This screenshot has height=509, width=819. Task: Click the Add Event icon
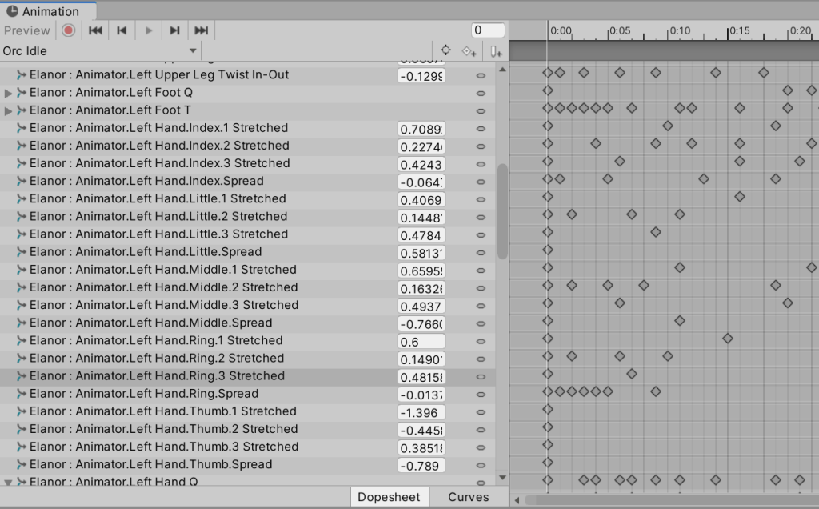[x=496, y=51]
